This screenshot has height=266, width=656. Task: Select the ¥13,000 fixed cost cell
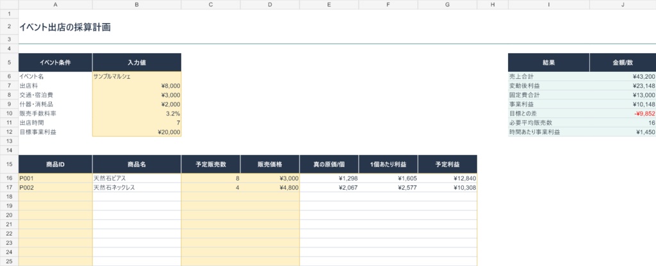pyautogui.click(x=623, y=95)
